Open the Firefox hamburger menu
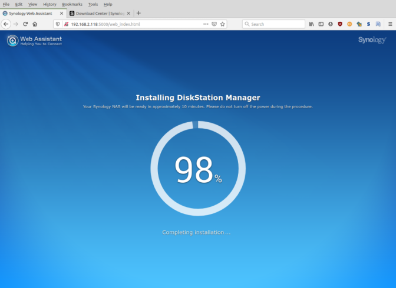This screenshot has width=396, height=288. point(390,24)
